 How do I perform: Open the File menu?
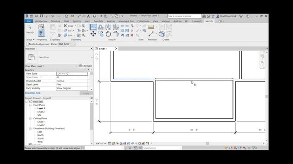(29, 21)
